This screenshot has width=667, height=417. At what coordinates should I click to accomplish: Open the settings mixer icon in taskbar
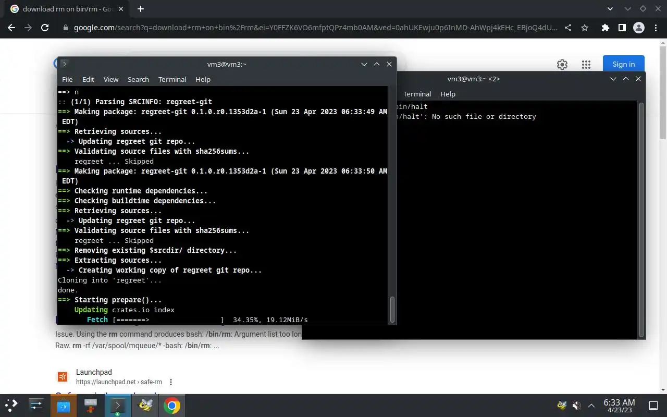click(x=36, y=405)
